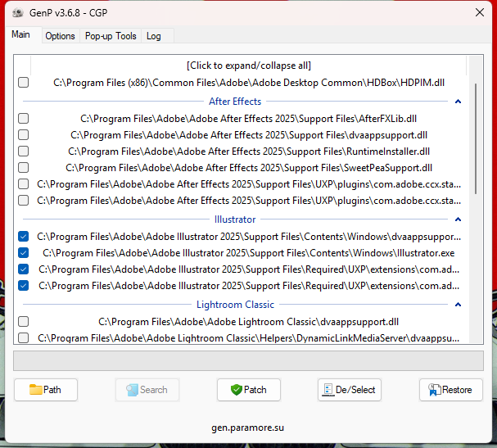Click the Search button
This screenshot has width=497, height=448.
point(147,390)
